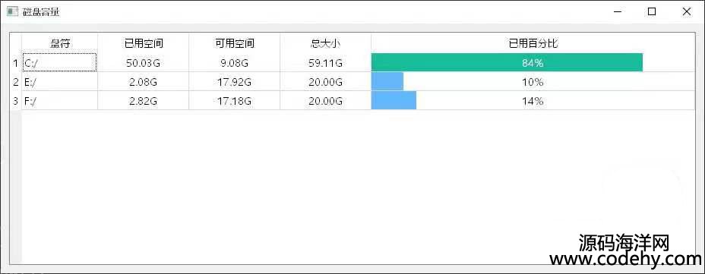The image size is (705, 274).
Task: Click the 总大小 column header
Action: pos(325,43)
